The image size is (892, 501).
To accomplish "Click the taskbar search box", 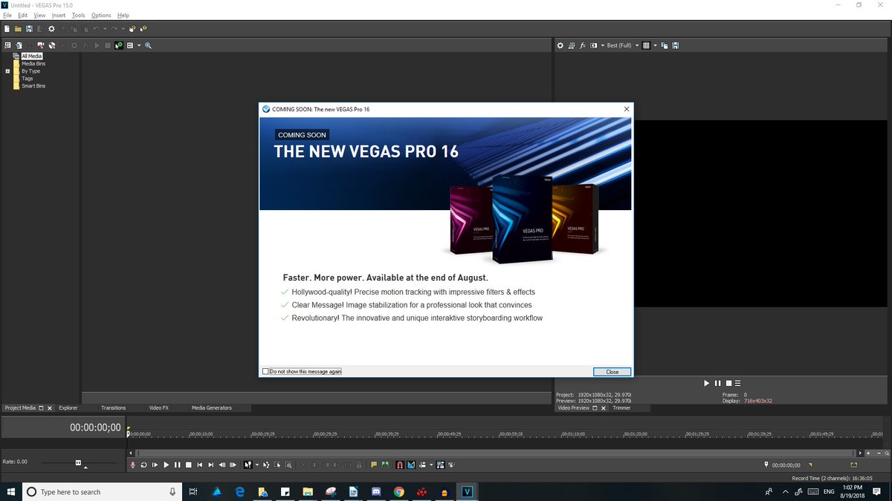I will (x=102, y=491).
